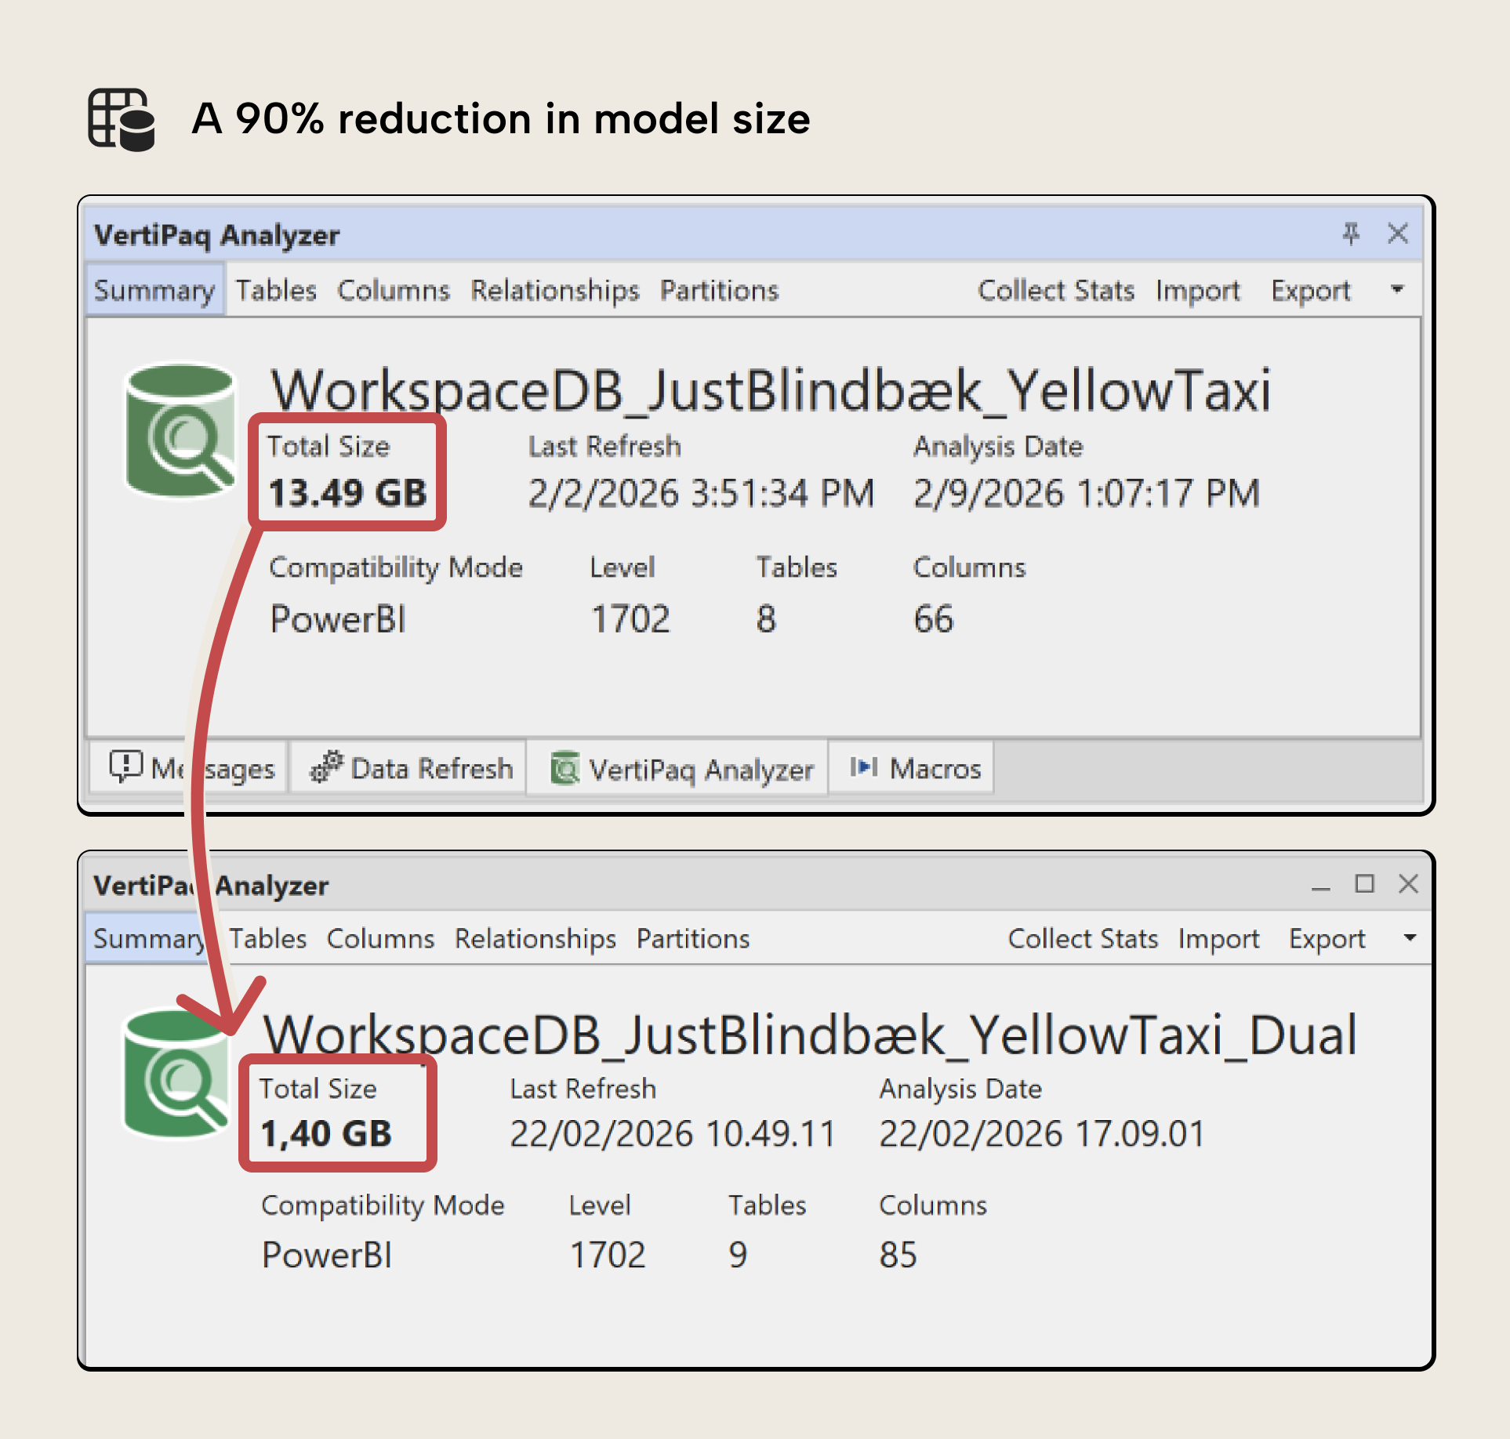This screenshot has height=1439, width=1510.
Task: Click the table-database graphic beside the heading
Action: pyautogui.click(x=119, y=119)
